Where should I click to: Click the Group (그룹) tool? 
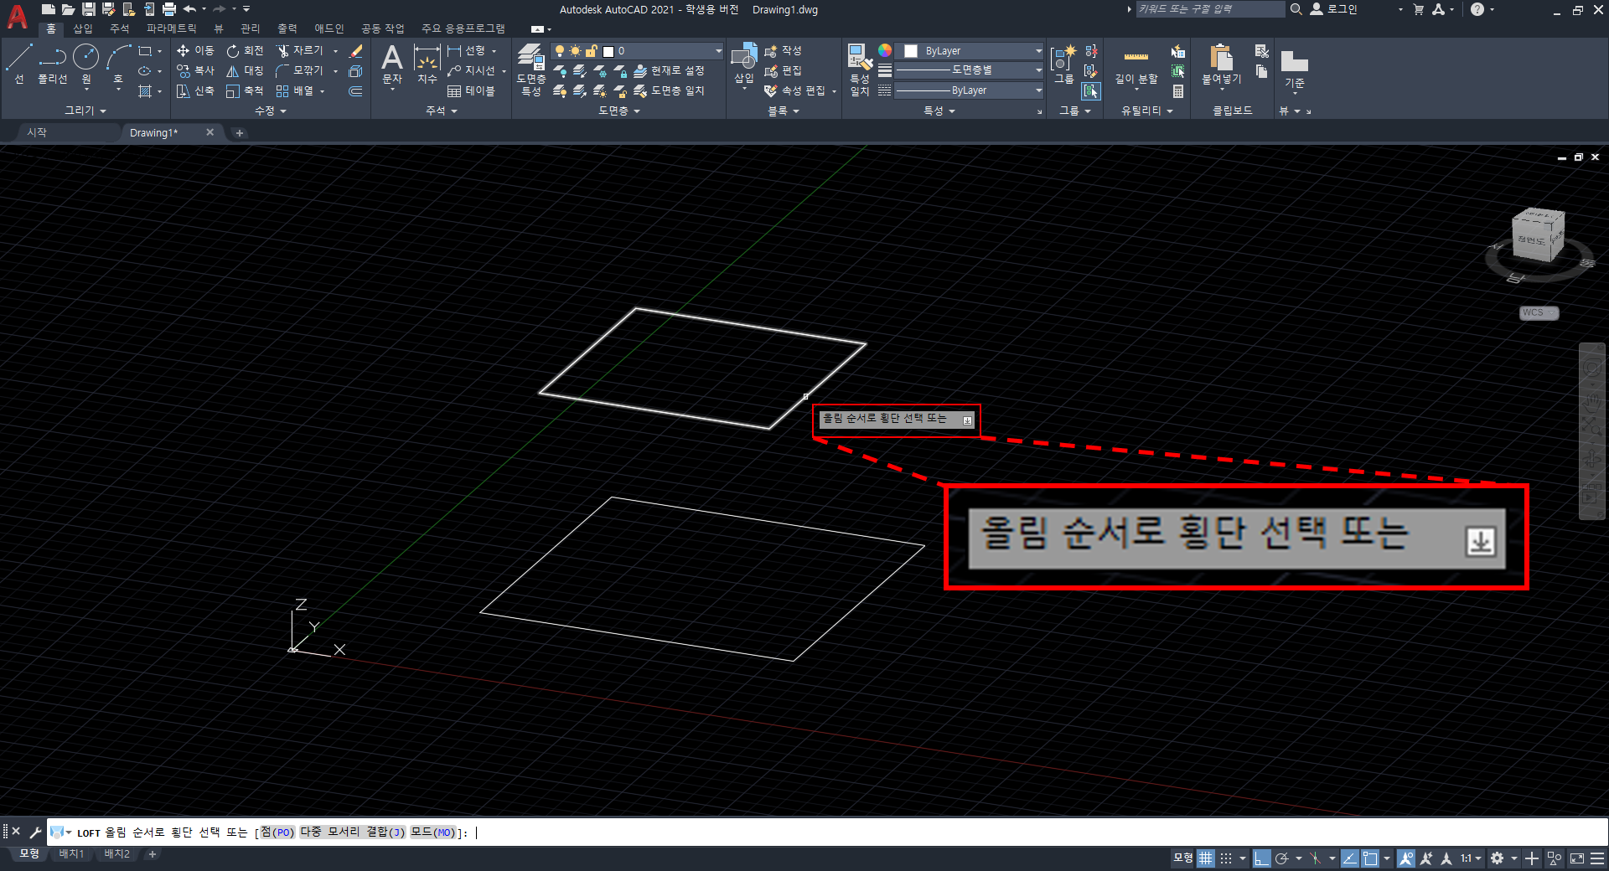point(1063,64)
